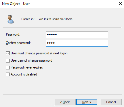Click the user avatar icon
124x107 pixels.
[11, 19]
